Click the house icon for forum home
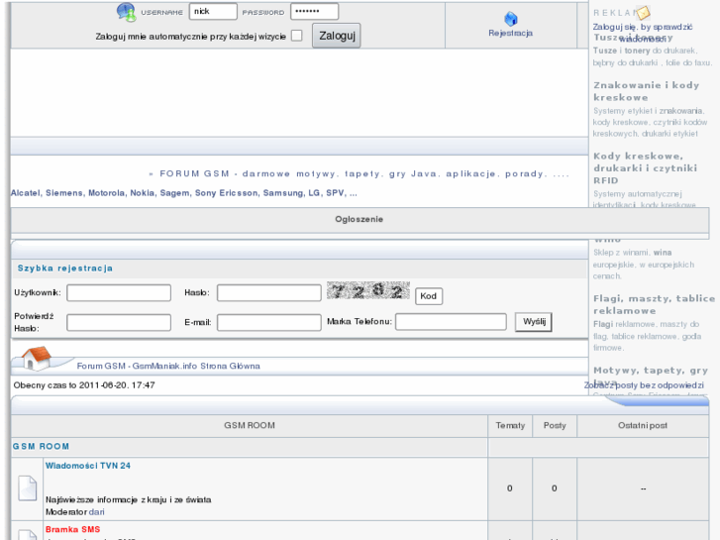 point(36,358)
